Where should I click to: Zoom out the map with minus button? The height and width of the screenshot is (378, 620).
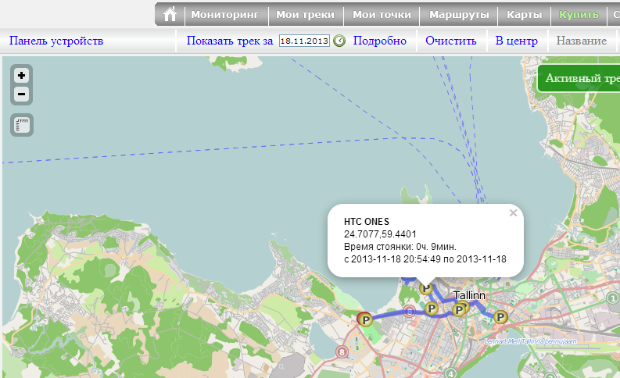click(x=21, y=94)
